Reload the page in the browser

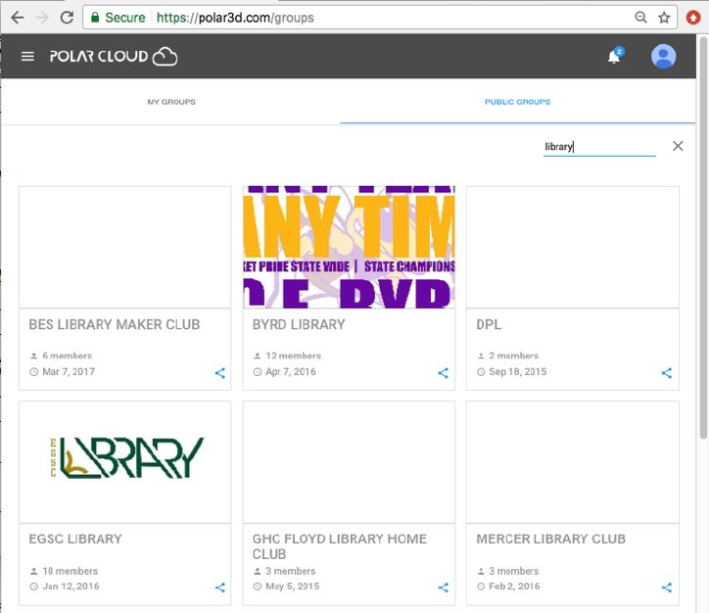(x=67, y=18)
